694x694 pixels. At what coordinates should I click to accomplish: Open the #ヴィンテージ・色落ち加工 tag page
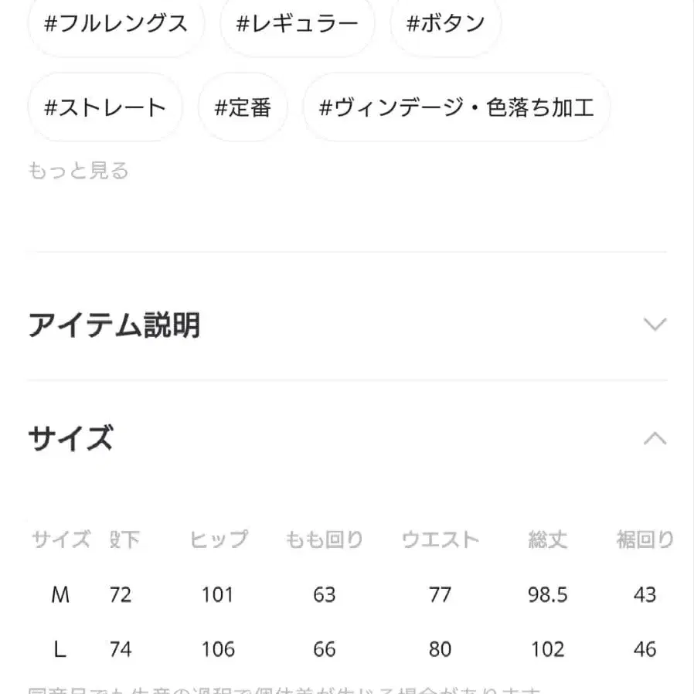pyautogui.click(x=458, y=108)
